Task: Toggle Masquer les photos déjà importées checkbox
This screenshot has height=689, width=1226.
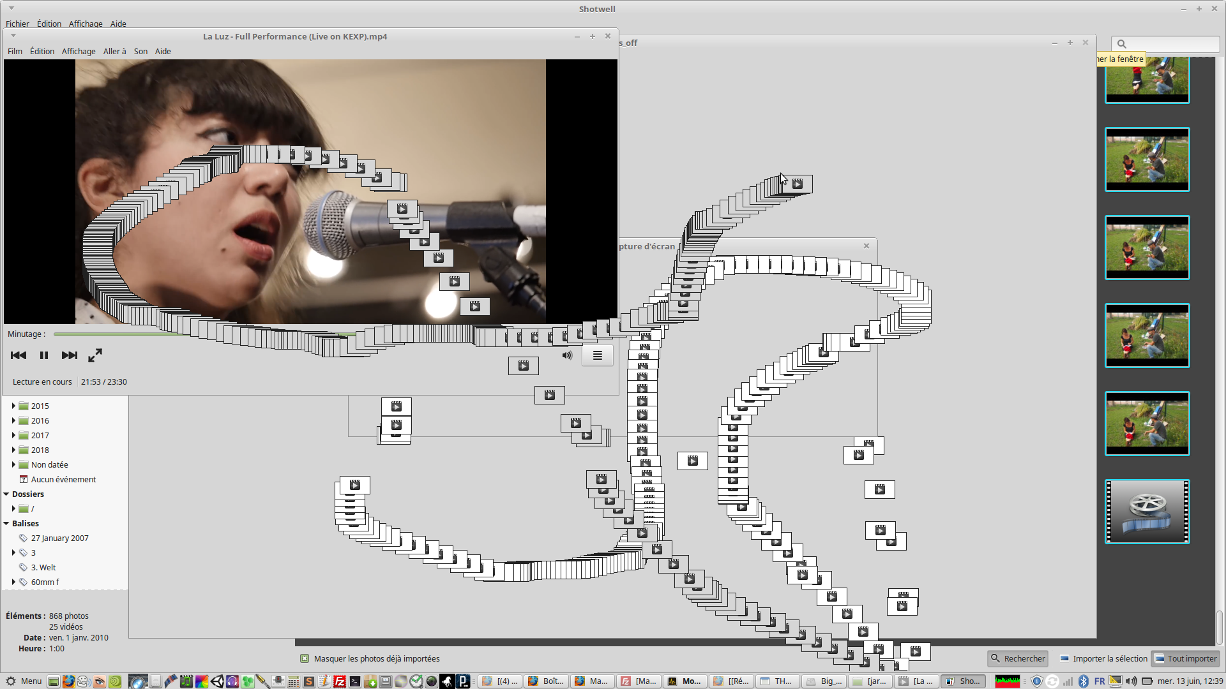Action: [305, 658]
